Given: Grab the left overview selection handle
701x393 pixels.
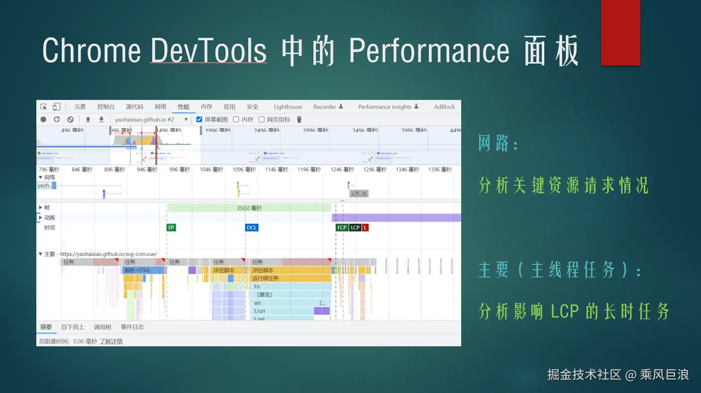Looking at the screenshot, I should coord(110,131).
